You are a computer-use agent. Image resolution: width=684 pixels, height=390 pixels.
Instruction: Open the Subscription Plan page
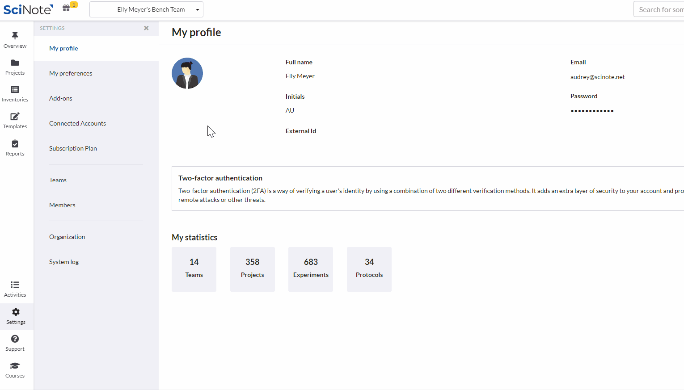tap(73, 148)
